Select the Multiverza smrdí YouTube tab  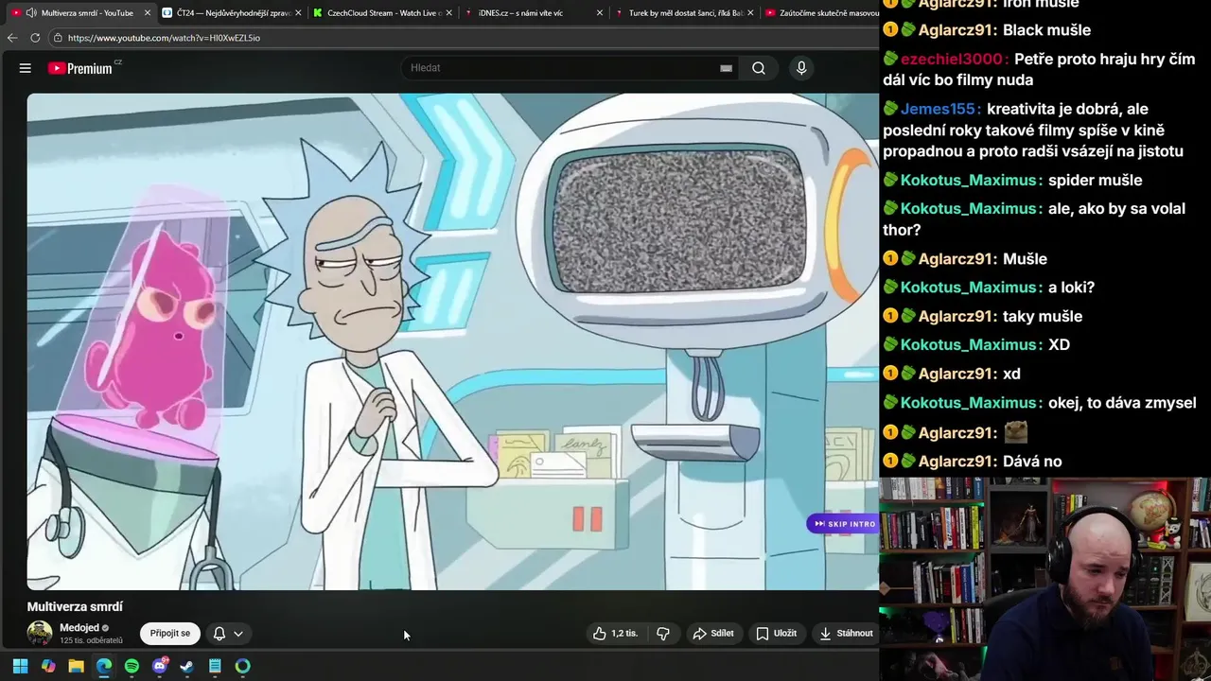click(80, 13)
